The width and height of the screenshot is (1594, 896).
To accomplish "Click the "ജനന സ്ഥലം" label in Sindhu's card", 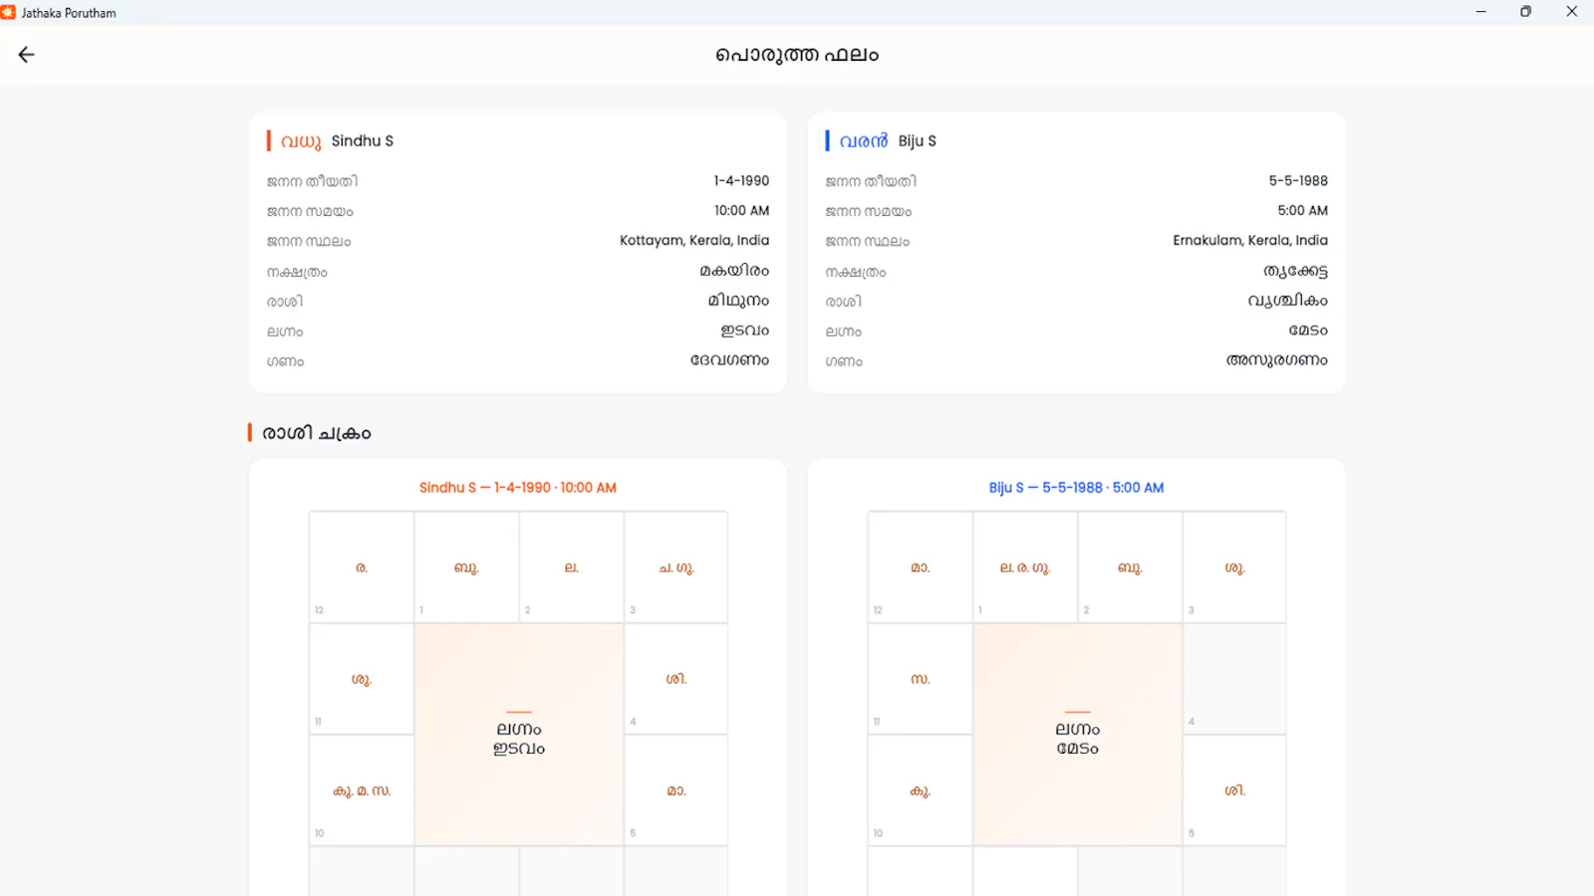I will 309,241.
